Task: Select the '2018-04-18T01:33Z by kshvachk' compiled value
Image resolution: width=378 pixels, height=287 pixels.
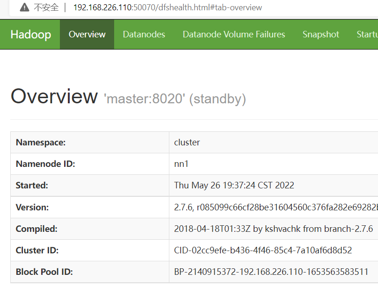Action: coord(273,229)
